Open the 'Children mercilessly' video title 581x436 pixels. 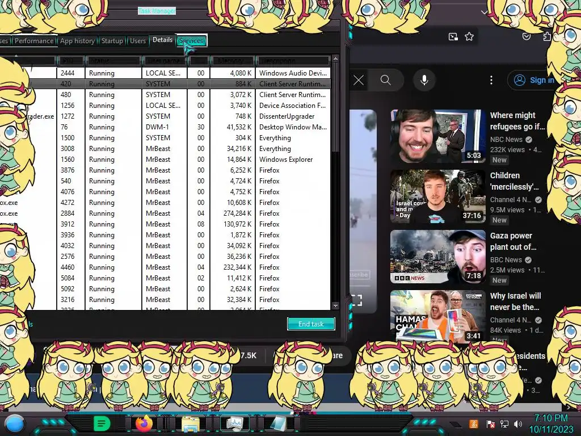(514, 181)
